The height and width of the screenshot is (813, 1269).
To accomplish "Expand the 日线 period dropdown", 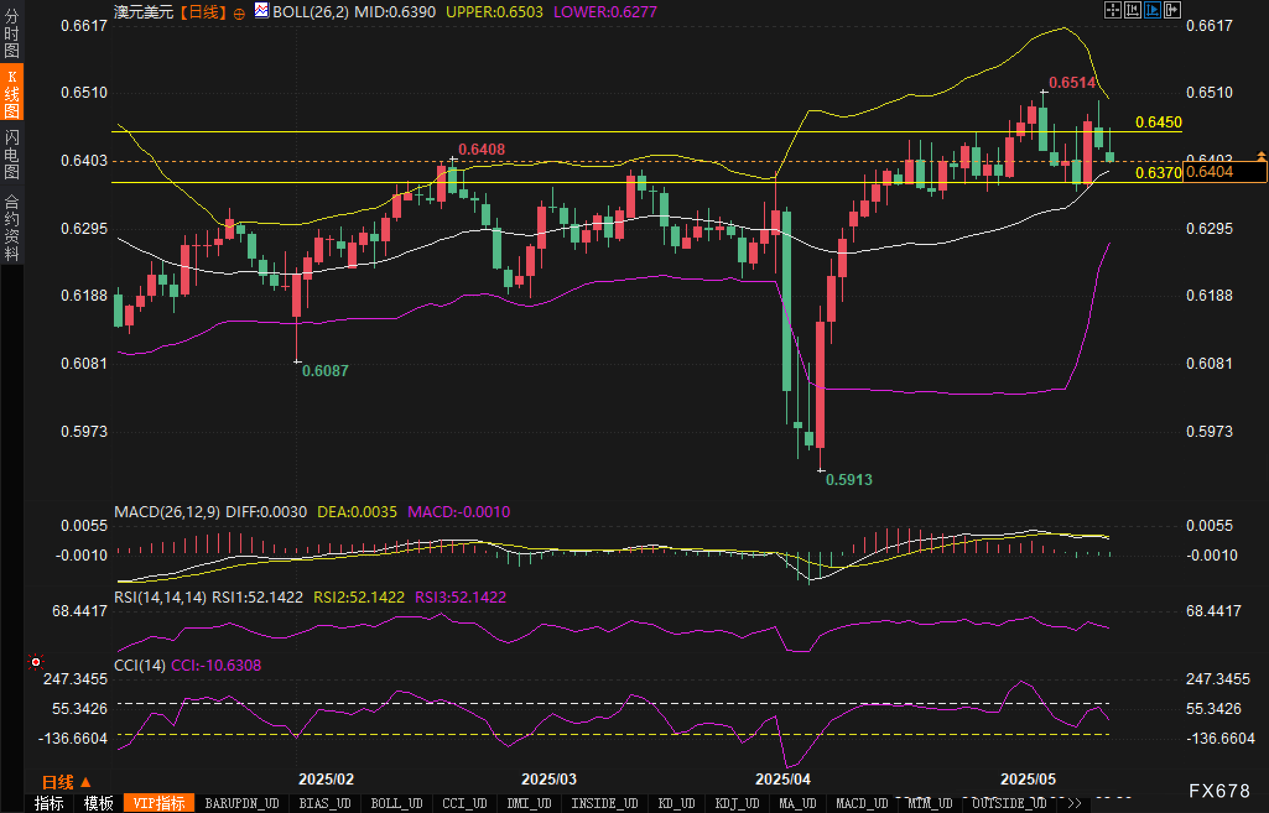I will [x=66, y=783].
